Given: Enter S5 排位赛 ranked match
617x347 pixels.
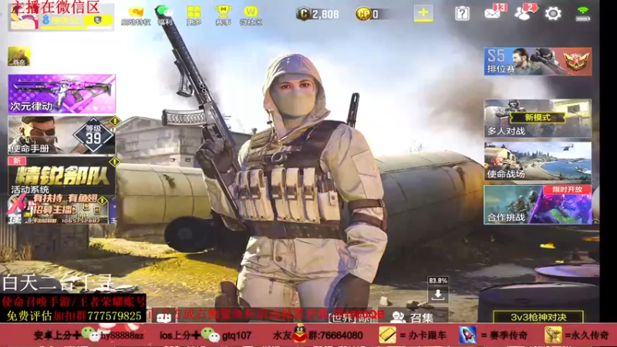Looking at the screenshot, I should click(x=538, y=62).
